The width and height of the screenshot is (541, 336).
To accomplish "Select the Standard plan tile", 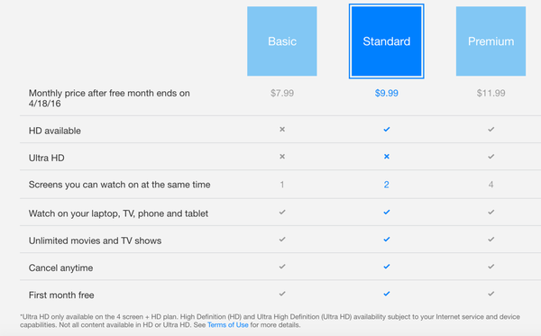I will click(x=387, y=41).
